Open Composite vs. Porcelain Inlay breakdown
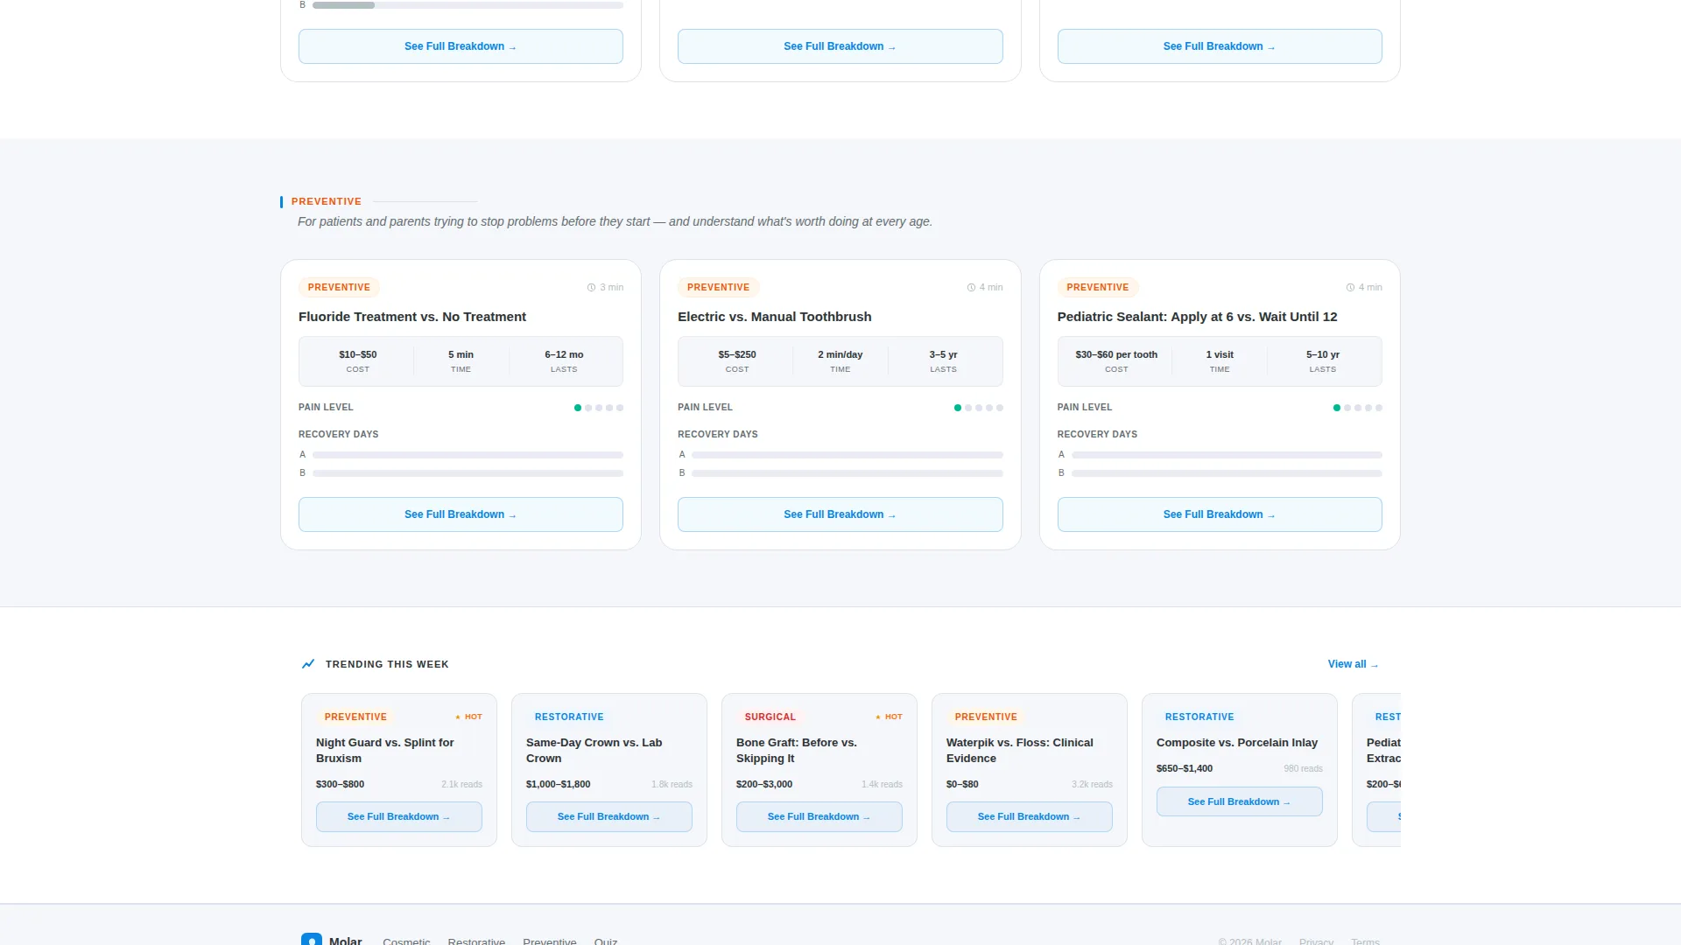The width and height of the screenshot is (1681, 945). tap(1240, 801)
